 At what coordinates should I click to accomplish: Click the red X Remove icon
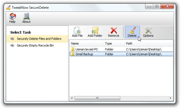coord(114,30)
